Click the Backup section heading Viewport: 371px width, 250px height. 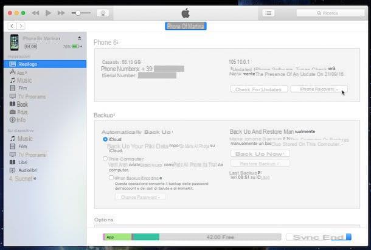click(x=103, y=115)
